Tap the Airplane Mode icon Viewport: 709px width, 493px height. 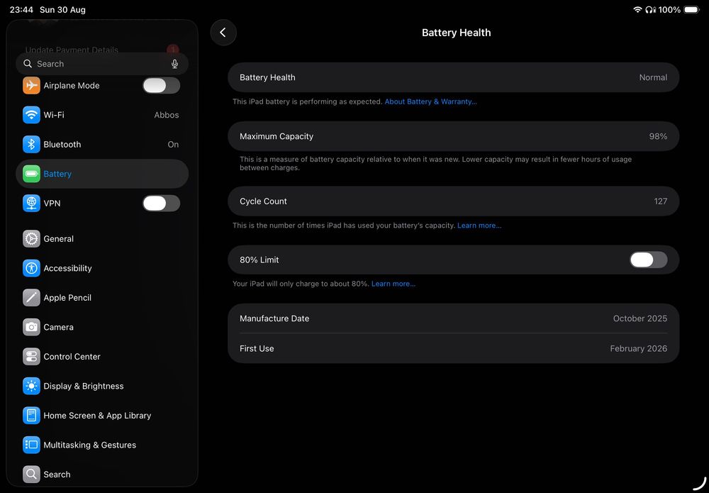coord(31,86)
